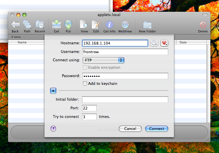Click into the Username field

pyautogui.click(x=125, y=52)
